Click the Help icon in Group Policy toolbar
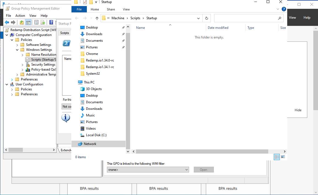 51,23
